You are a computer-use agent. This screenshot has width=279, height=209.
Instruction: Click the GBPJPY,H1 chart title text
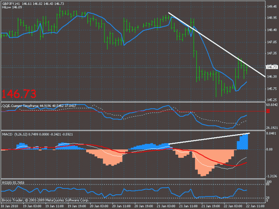[11, 4]
